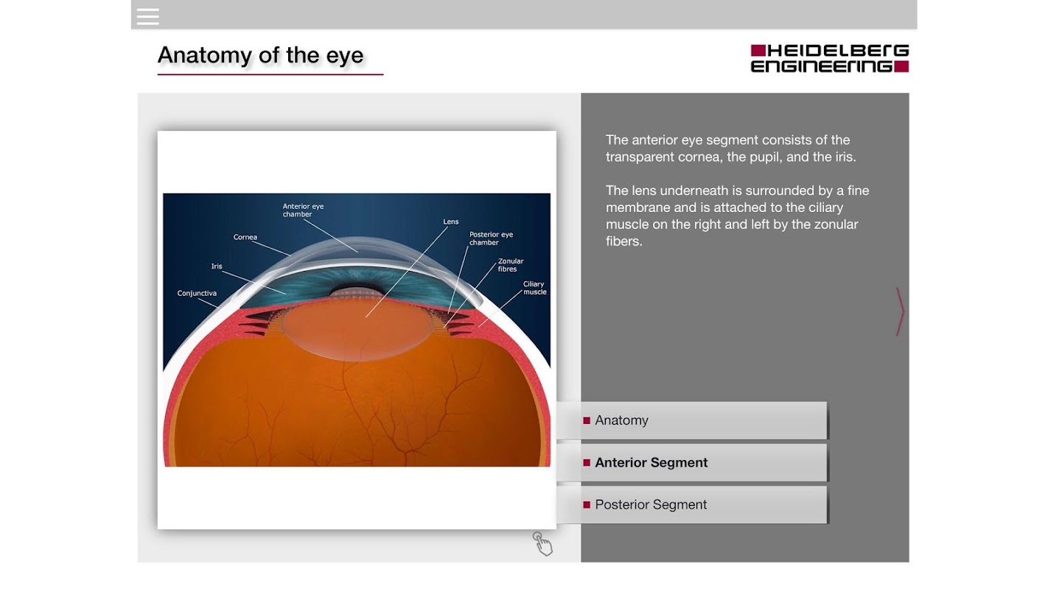Click the 'Anatomy of the eye' title

261,55
